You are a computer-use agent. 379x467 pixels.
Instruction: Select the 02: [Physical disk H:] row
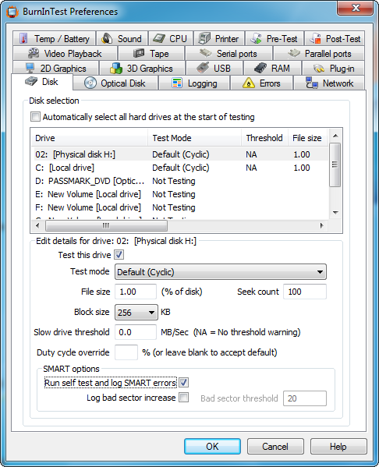tap(179, 154)
